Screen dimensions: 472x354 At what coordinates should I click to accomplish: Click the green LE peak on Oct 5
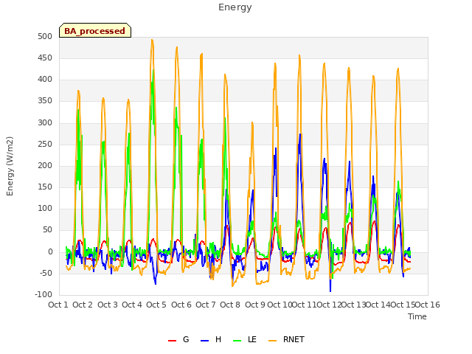click(x=153, y=71)
